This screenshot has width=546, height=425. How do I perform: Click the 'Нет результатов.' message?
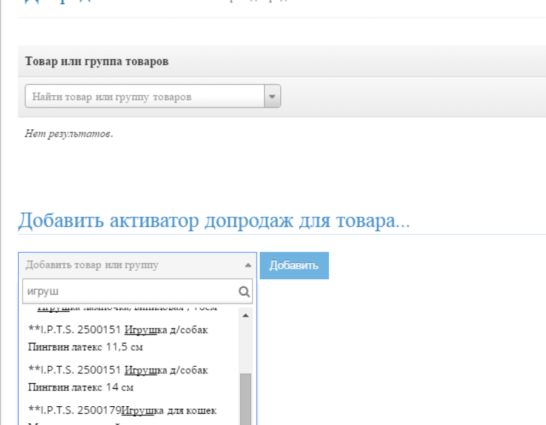(x=69, y=134)
